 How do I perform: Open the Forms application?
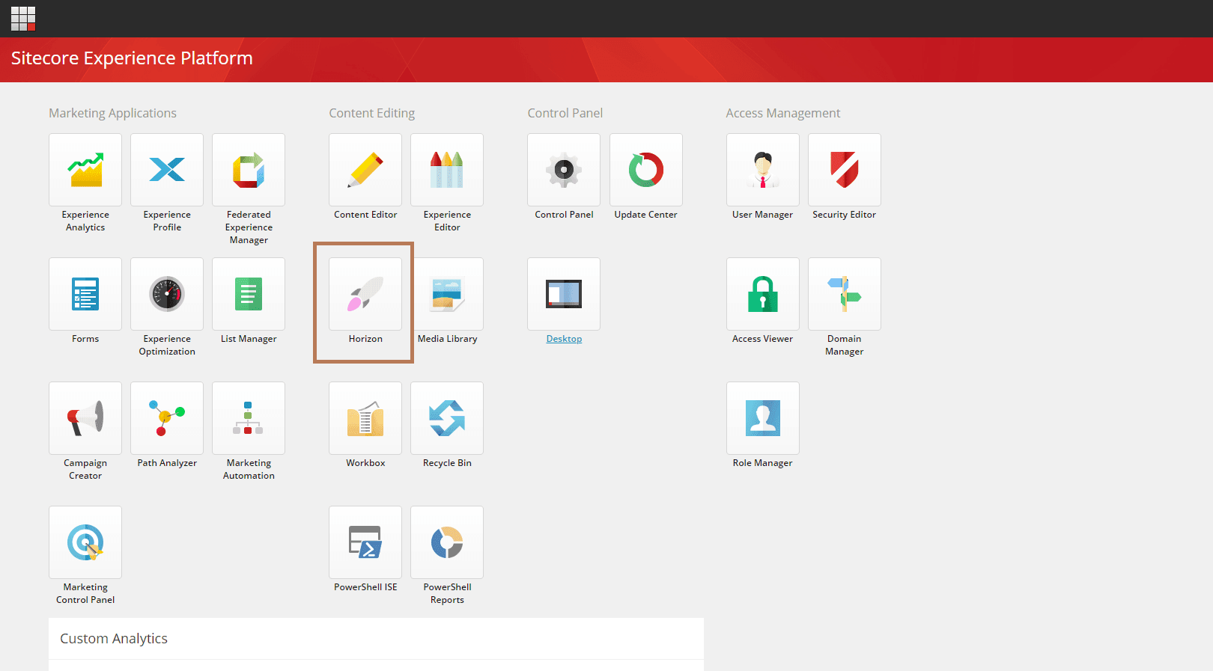[85, 294]
